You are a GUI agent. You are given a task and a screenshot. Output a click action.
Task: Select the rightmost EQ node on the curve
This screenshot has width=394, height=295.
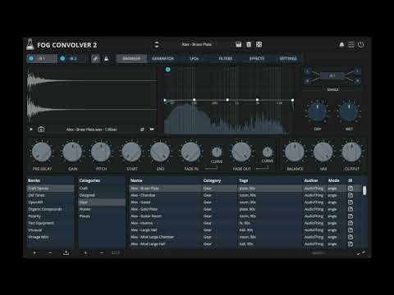coord(292,100)
